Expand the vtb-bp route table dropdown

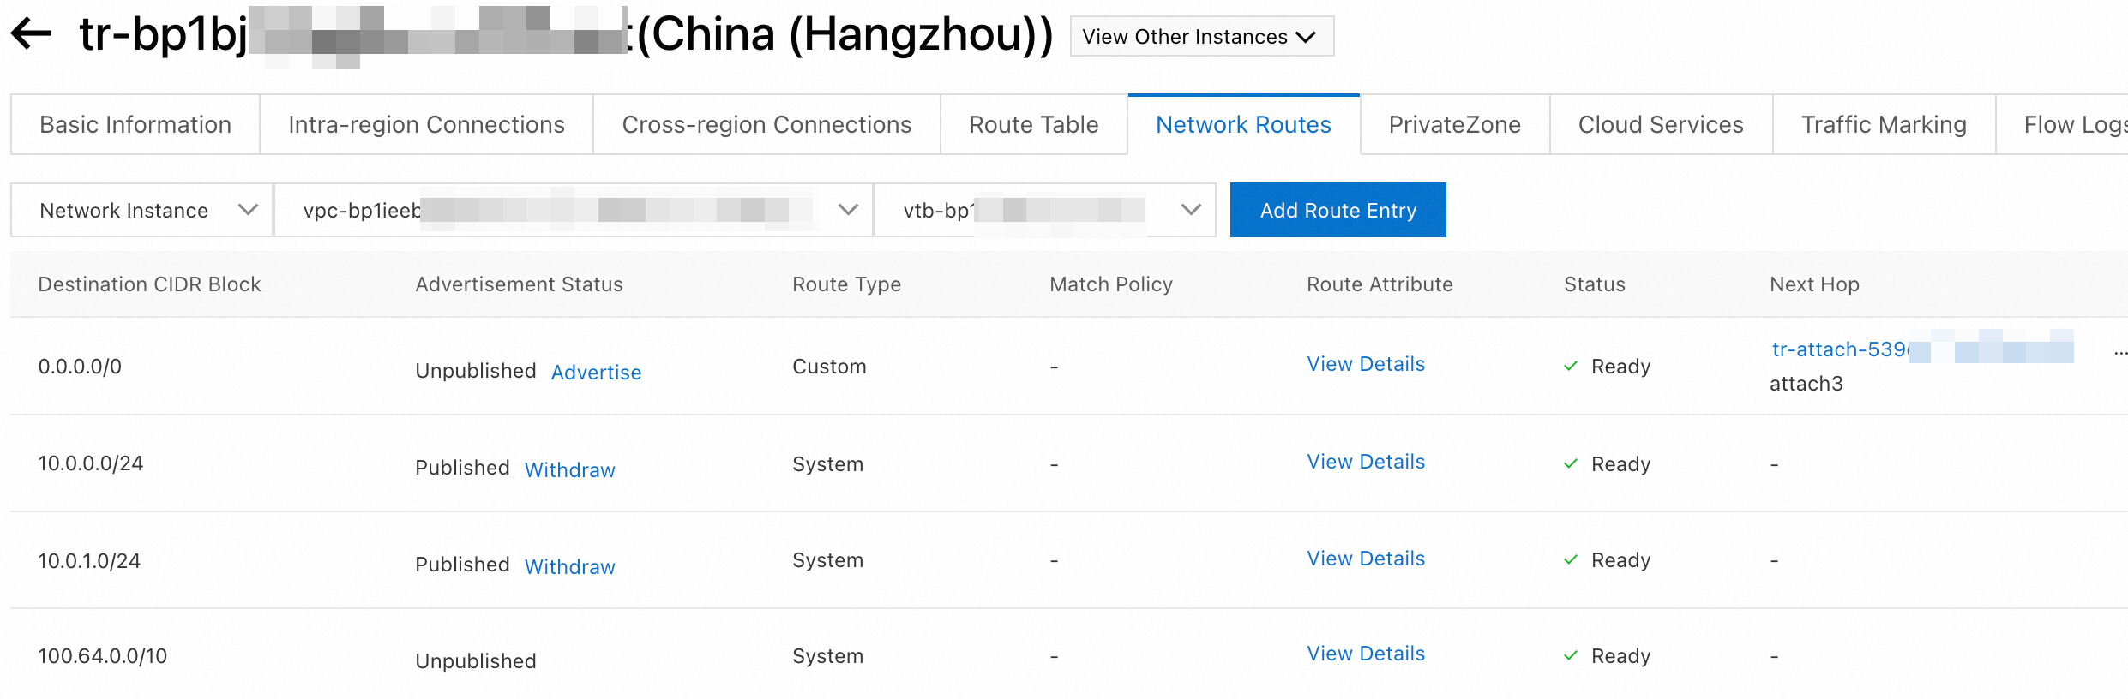tap(1044, 210)
